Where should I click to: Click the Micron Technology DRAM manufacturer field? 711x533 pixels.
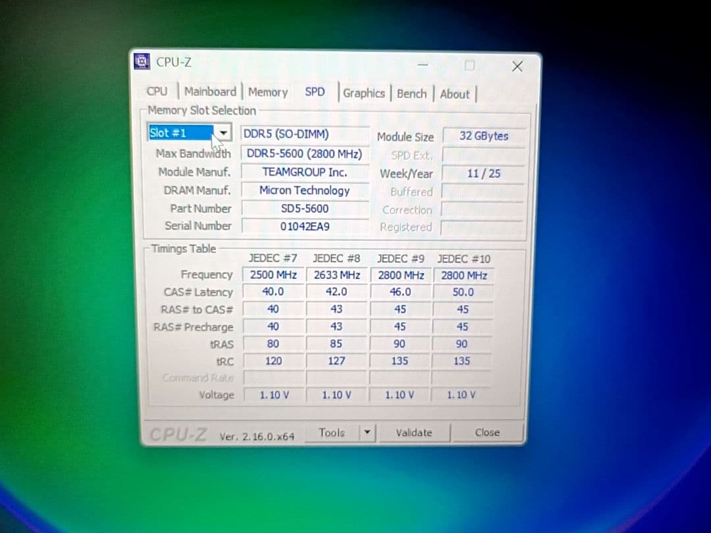point(304,190)
